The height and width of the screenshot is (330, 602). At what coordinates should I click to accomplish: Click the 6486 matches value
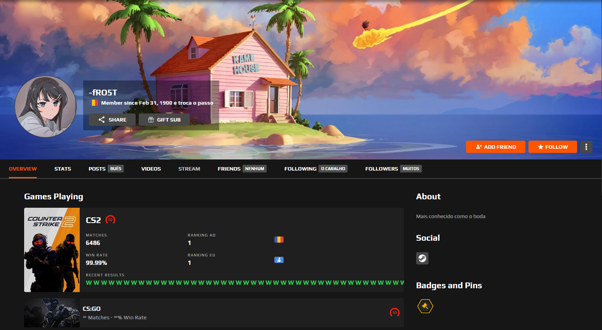click(x=93, y=243)
